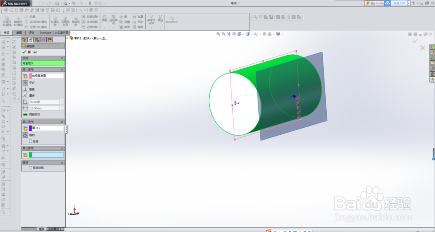435x232 pixels.
Task: Click the zoom to fit icon in view toolbar
Action: tap(218, 34)
